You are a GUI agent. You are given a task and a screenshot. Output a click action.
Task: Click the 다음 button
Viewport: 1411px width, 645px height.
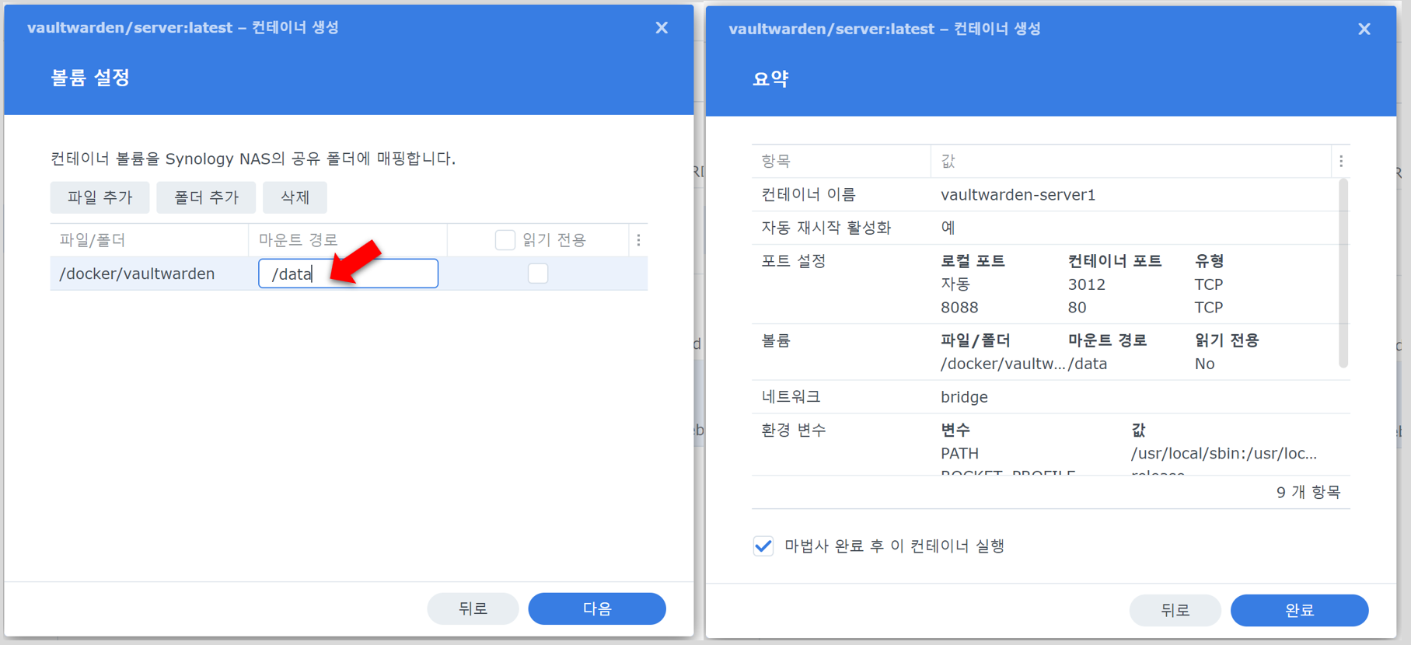[597, 608]
